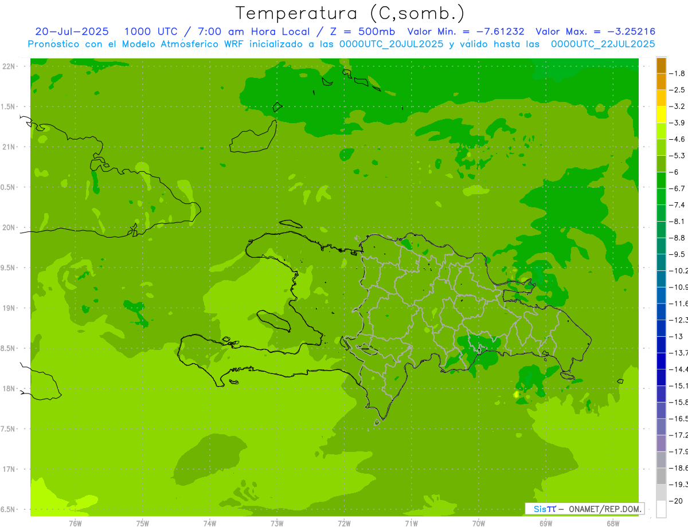Click the '-15.8' legend value
Viewport: 688px width, 531px height.
click(x=679, y=402)
